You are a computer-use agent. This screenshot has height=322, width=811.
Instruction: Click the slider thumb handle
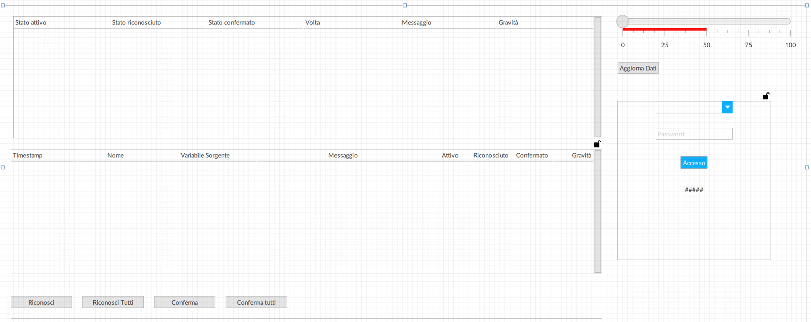[622, 21]
